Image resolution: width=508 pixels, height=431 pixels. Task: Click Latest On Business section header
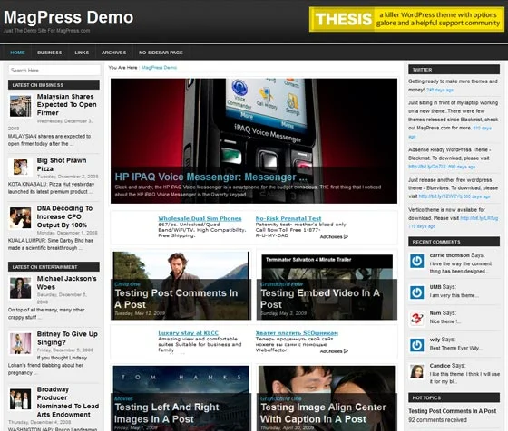[x=54, y=85]
